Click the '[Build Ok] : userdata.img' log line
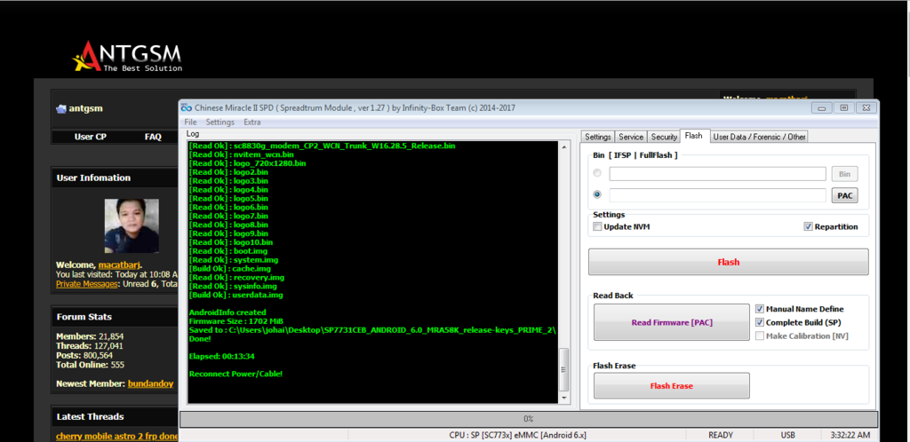This screenshot has height=442, width=910. click(235, 295)
